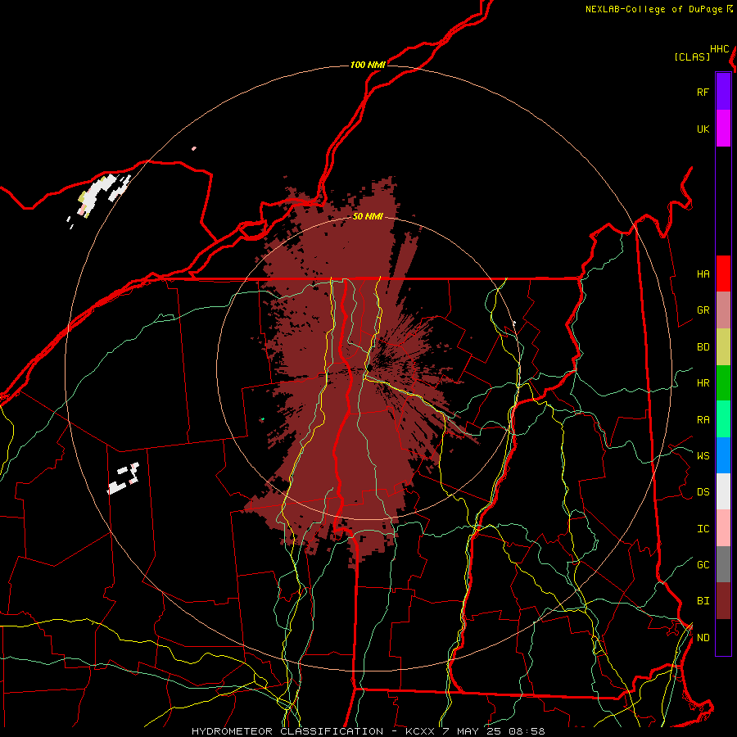Click the UK legend label

pyautogui.click(x=703, y=129)
